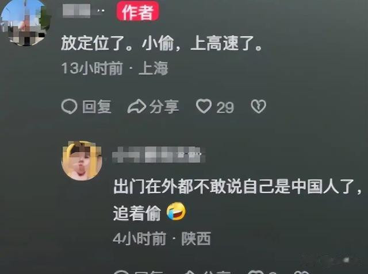Open the Shaanxi replier's profile avatar
This screenshot has height=274, width=368.
click(82, 161)
